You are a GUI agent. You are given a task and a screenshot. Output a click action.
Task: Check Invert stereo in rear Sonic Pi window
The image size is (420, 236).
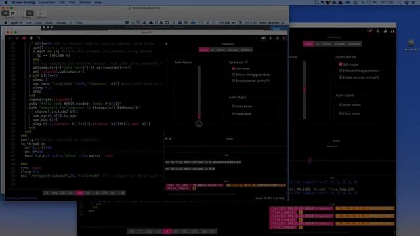(341, 105)
